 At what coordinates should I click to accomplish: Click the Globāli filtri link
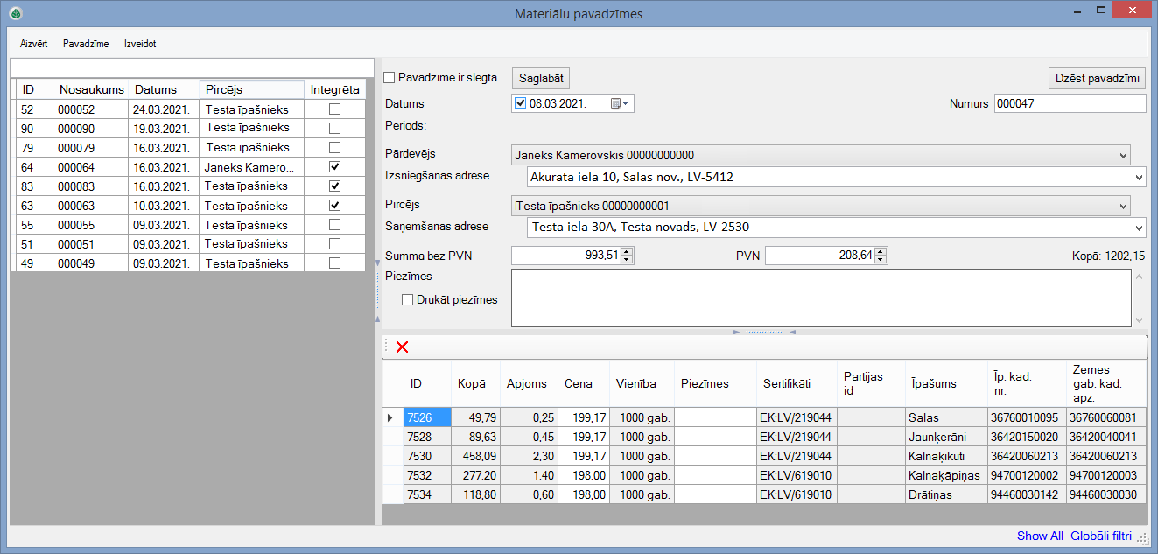pyautogui.click(x=1100, y=536)
